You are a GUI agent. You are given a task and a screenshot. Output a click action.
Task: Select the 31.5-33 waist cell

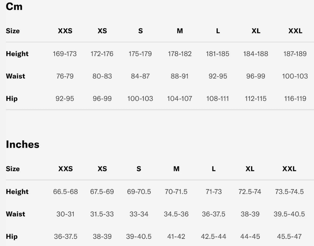click(102, 214)
